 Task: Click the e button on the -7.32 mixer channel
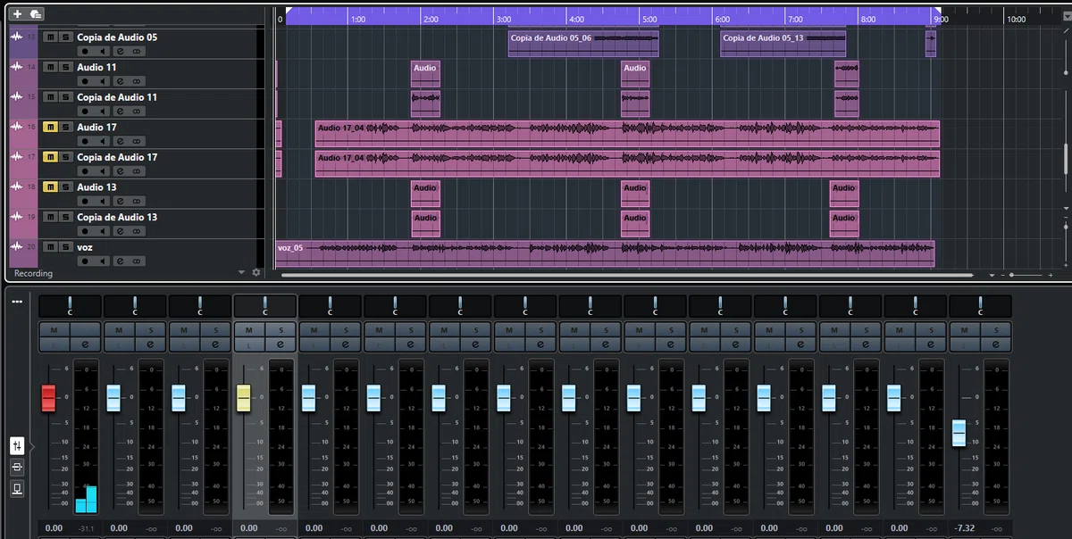point(996,344)
